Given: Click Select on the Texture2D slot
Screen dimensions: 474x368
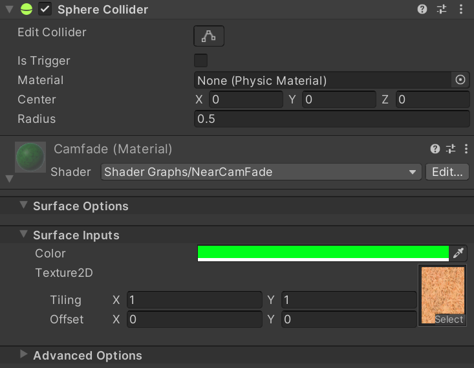Looking at the screenshot, I should (449, 319).
